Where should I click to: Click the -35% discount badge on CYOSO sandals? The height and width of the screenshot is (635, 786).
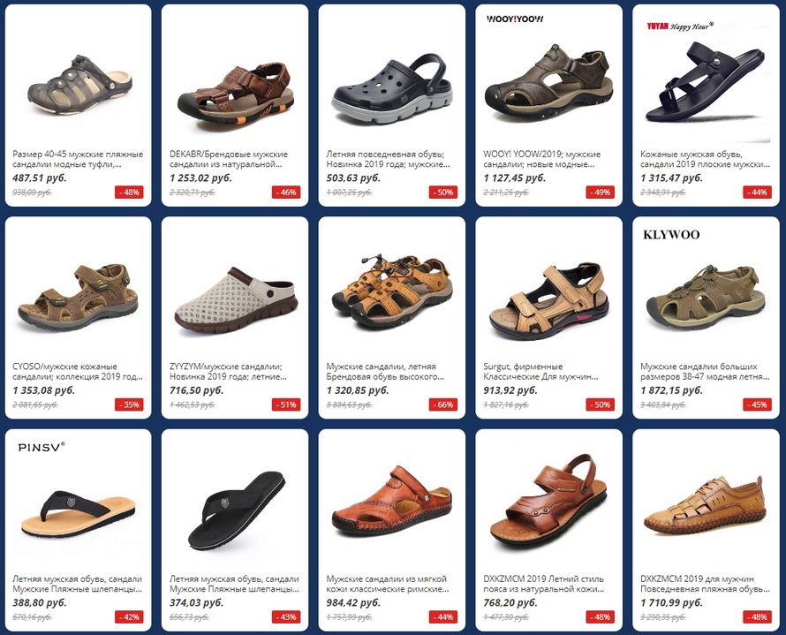click(129, 404)
